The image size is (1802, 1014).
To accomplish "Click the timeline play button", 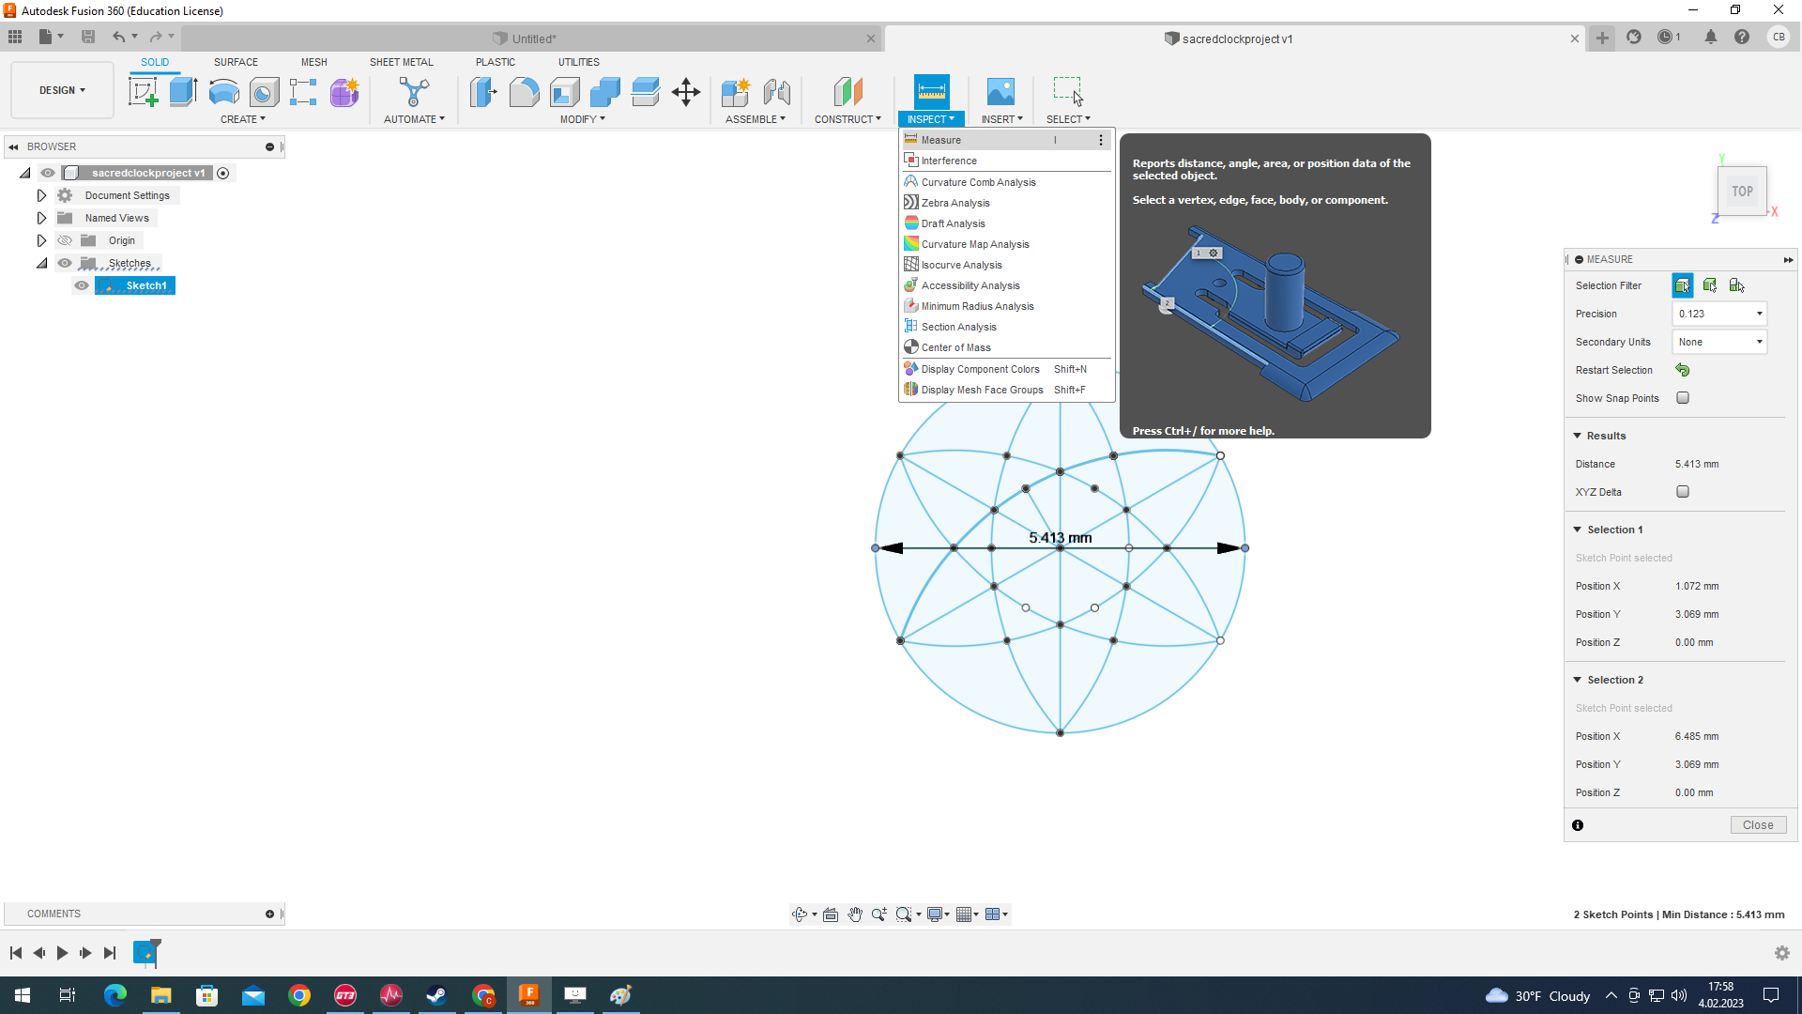I will (62, 953).
